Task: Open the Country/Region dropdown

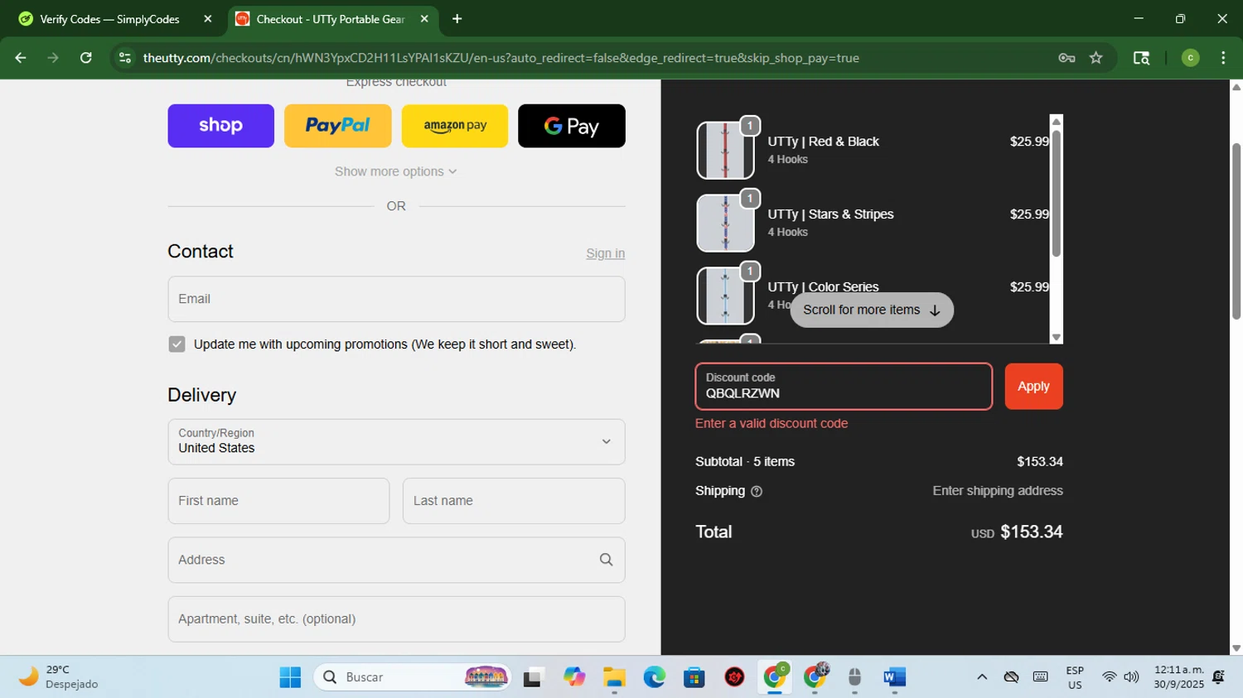Action: point(396,441)
